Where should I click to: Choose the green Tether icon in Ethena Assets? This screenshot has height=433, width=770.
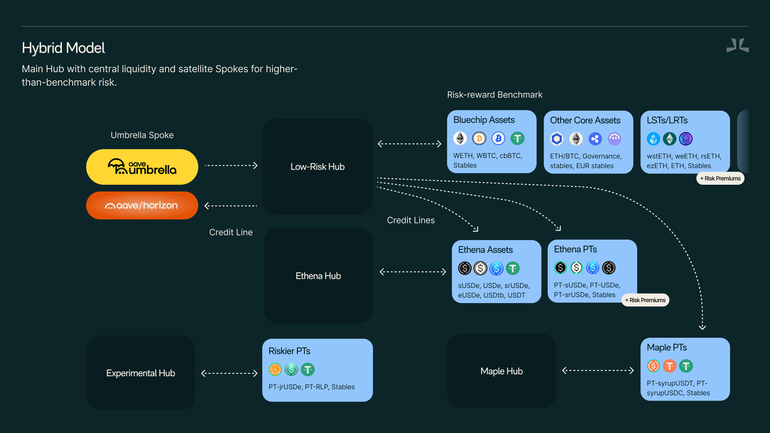pos(513,268)
